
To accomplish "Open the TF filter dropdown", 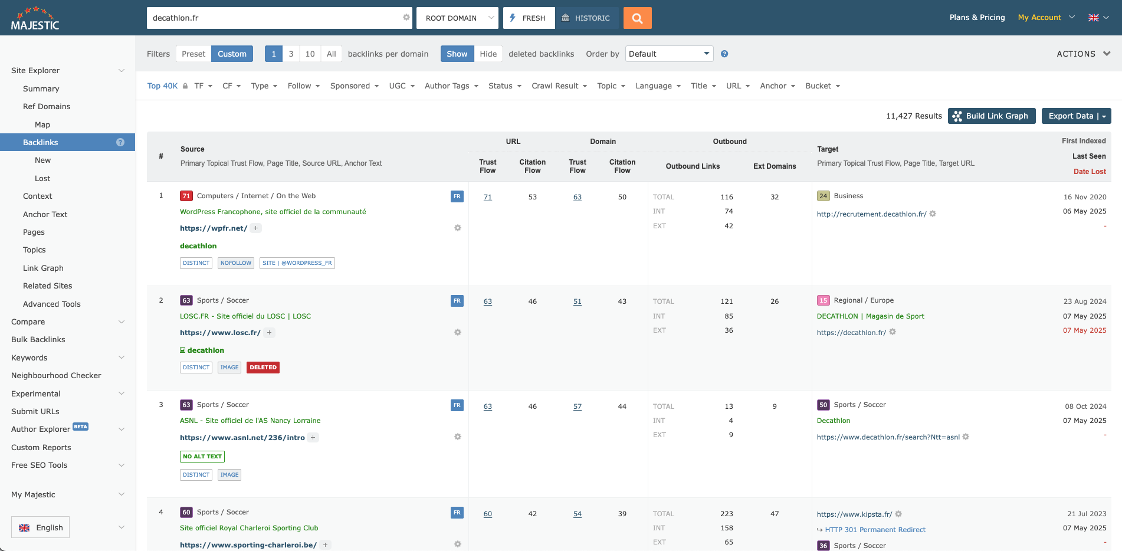I will [204, 86].
